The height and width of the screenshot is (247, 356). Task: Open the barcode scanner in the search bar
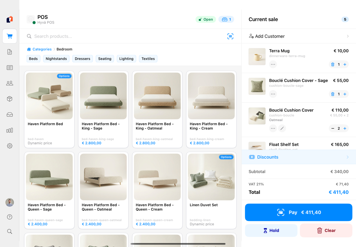pyautogui.click(x=231, y=36)
